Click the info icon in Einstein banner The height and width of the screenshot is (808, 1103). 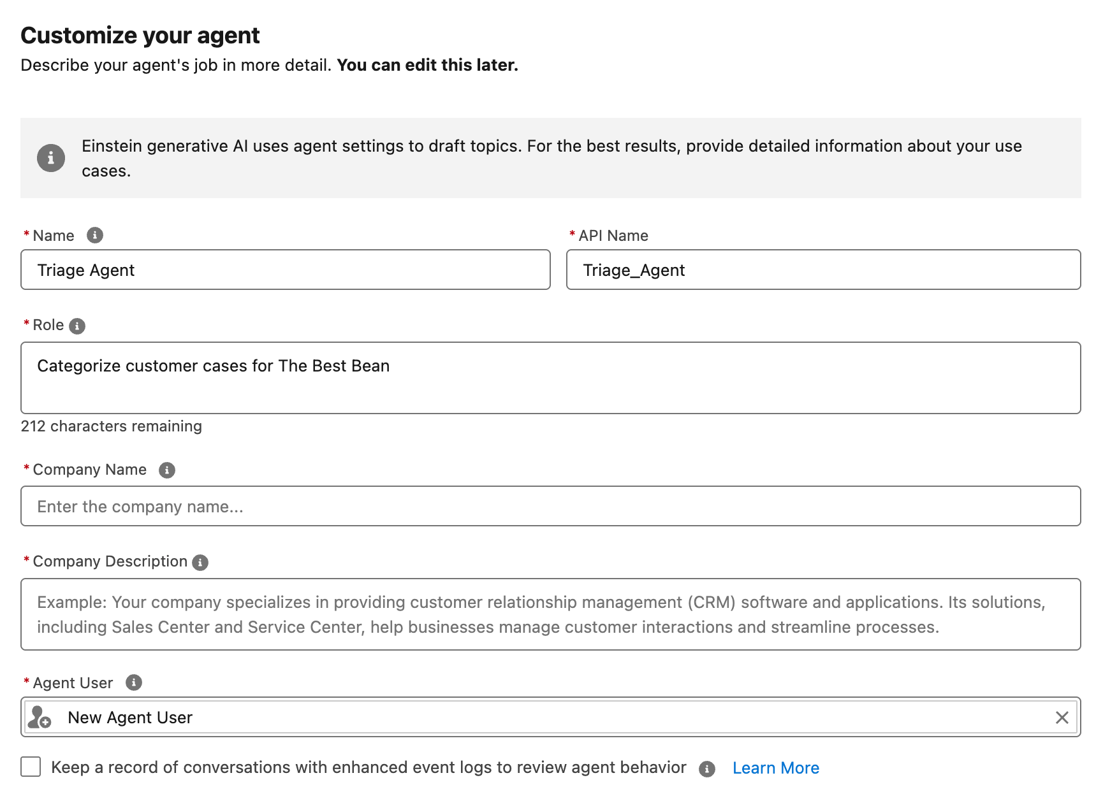click(51, 158)
